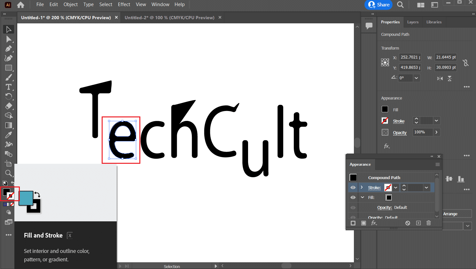Click the Stroke link in Properties

(399, 121)
